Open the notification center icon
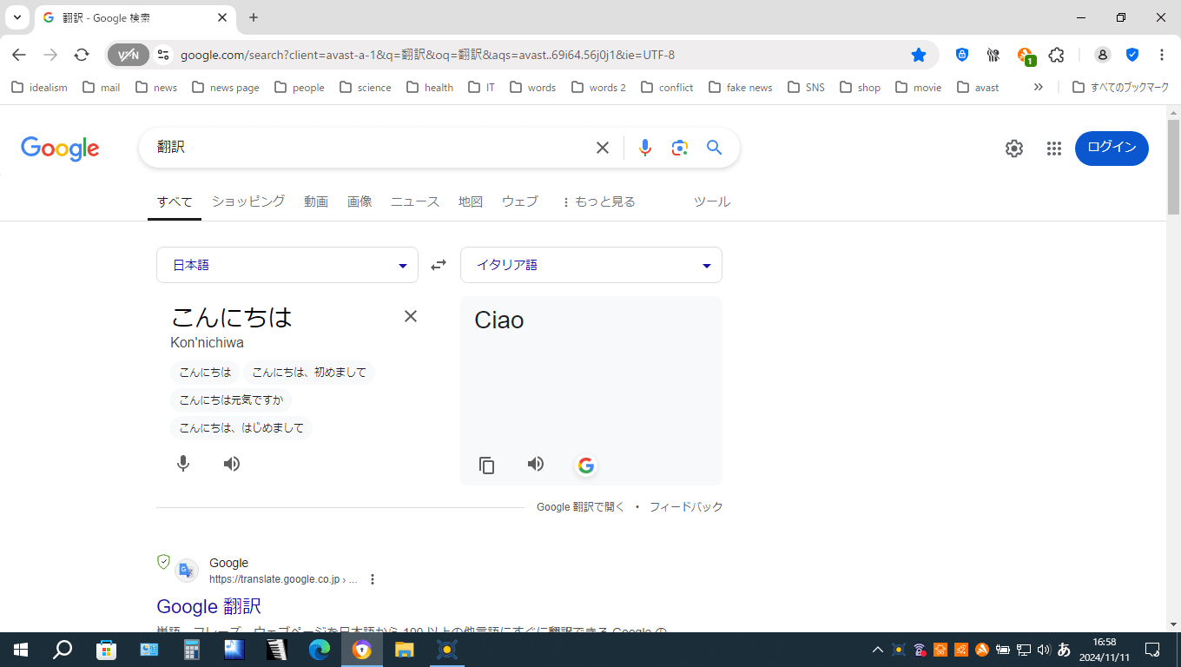 pyautogui.click(x=1152, y=650)
